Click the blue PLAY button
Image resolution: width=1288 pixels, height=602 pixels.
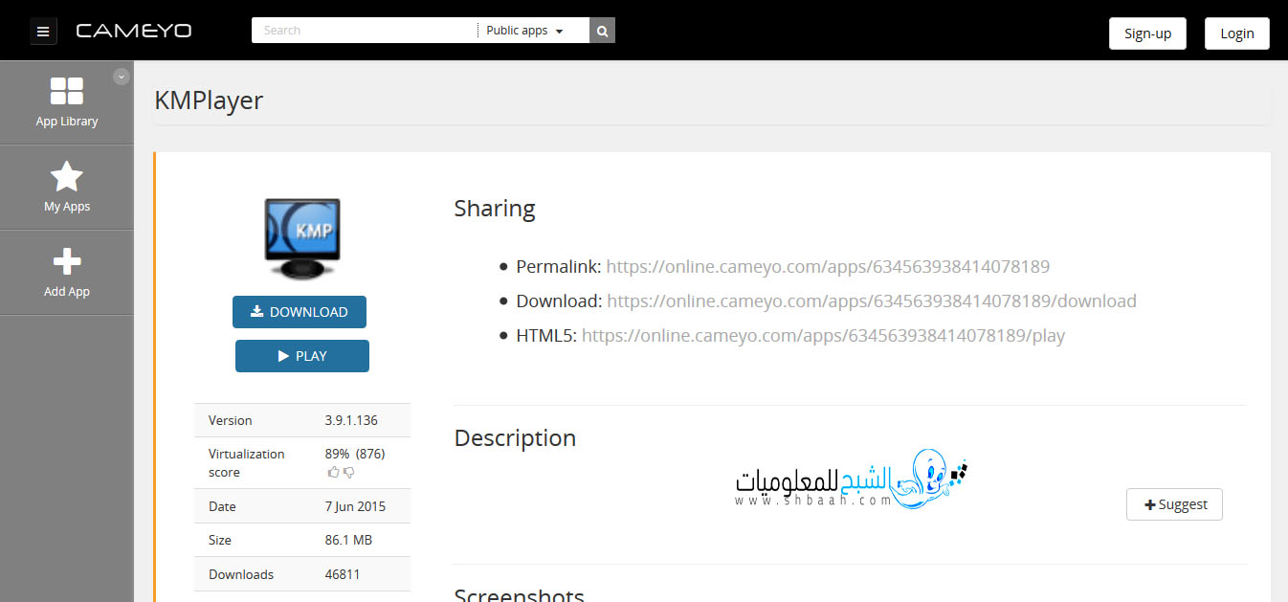pos(302,356)
